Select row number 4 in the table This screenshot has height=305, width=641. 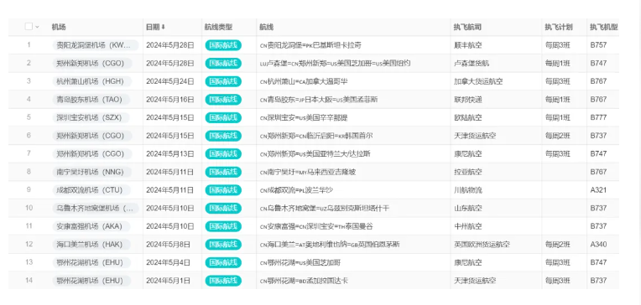coord(29,99)
